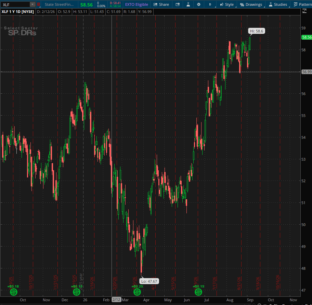The height and width of the screenshot is (305, 312).
Task: Click the EXTO Eligible label
Action: [x=136, y=4]
